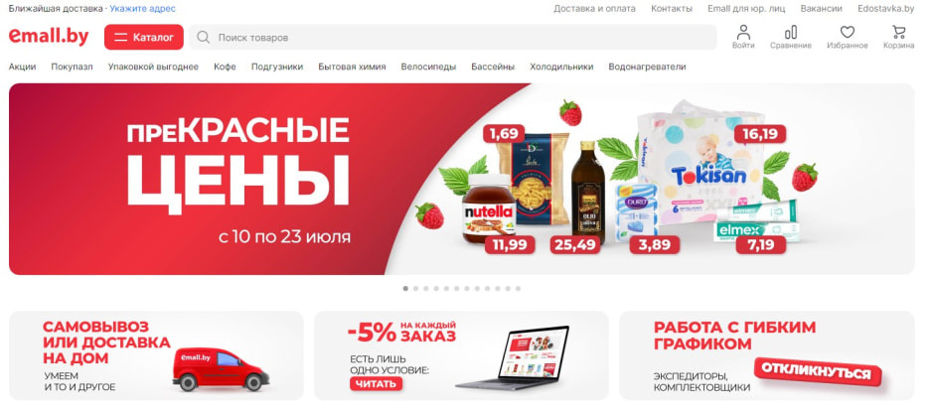Focus the Поиск товаров search field

coord(453,37)
